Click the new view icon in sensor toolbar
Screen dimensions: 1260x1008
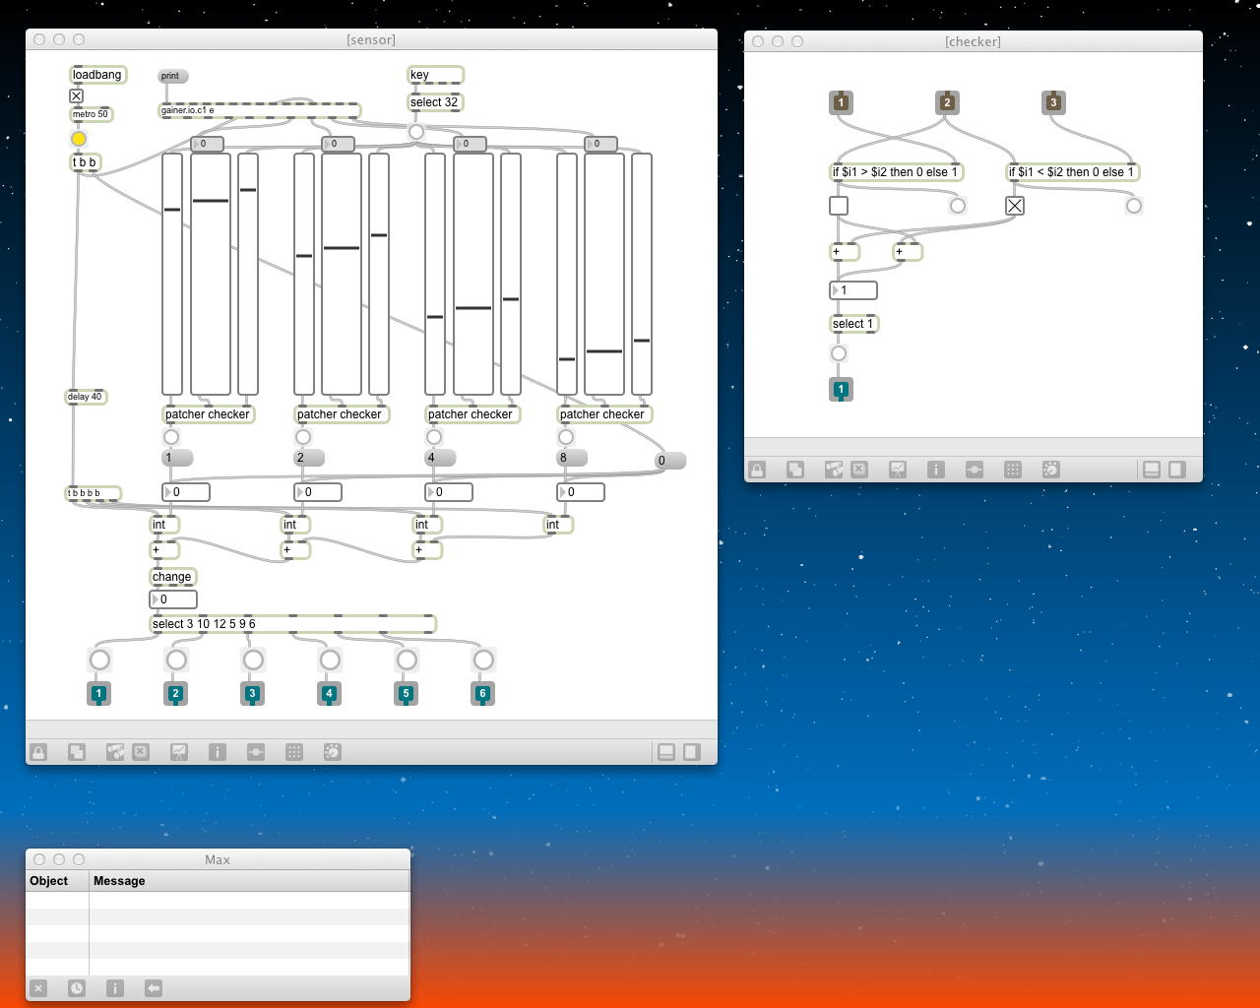[77, 752]
